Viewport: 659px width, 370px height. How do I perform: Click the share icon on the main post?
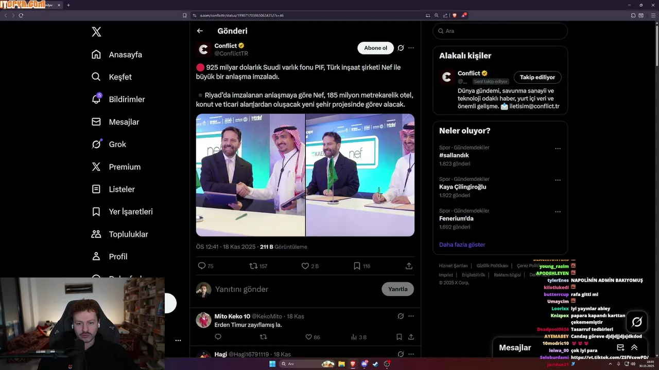(x=409, y=266)
